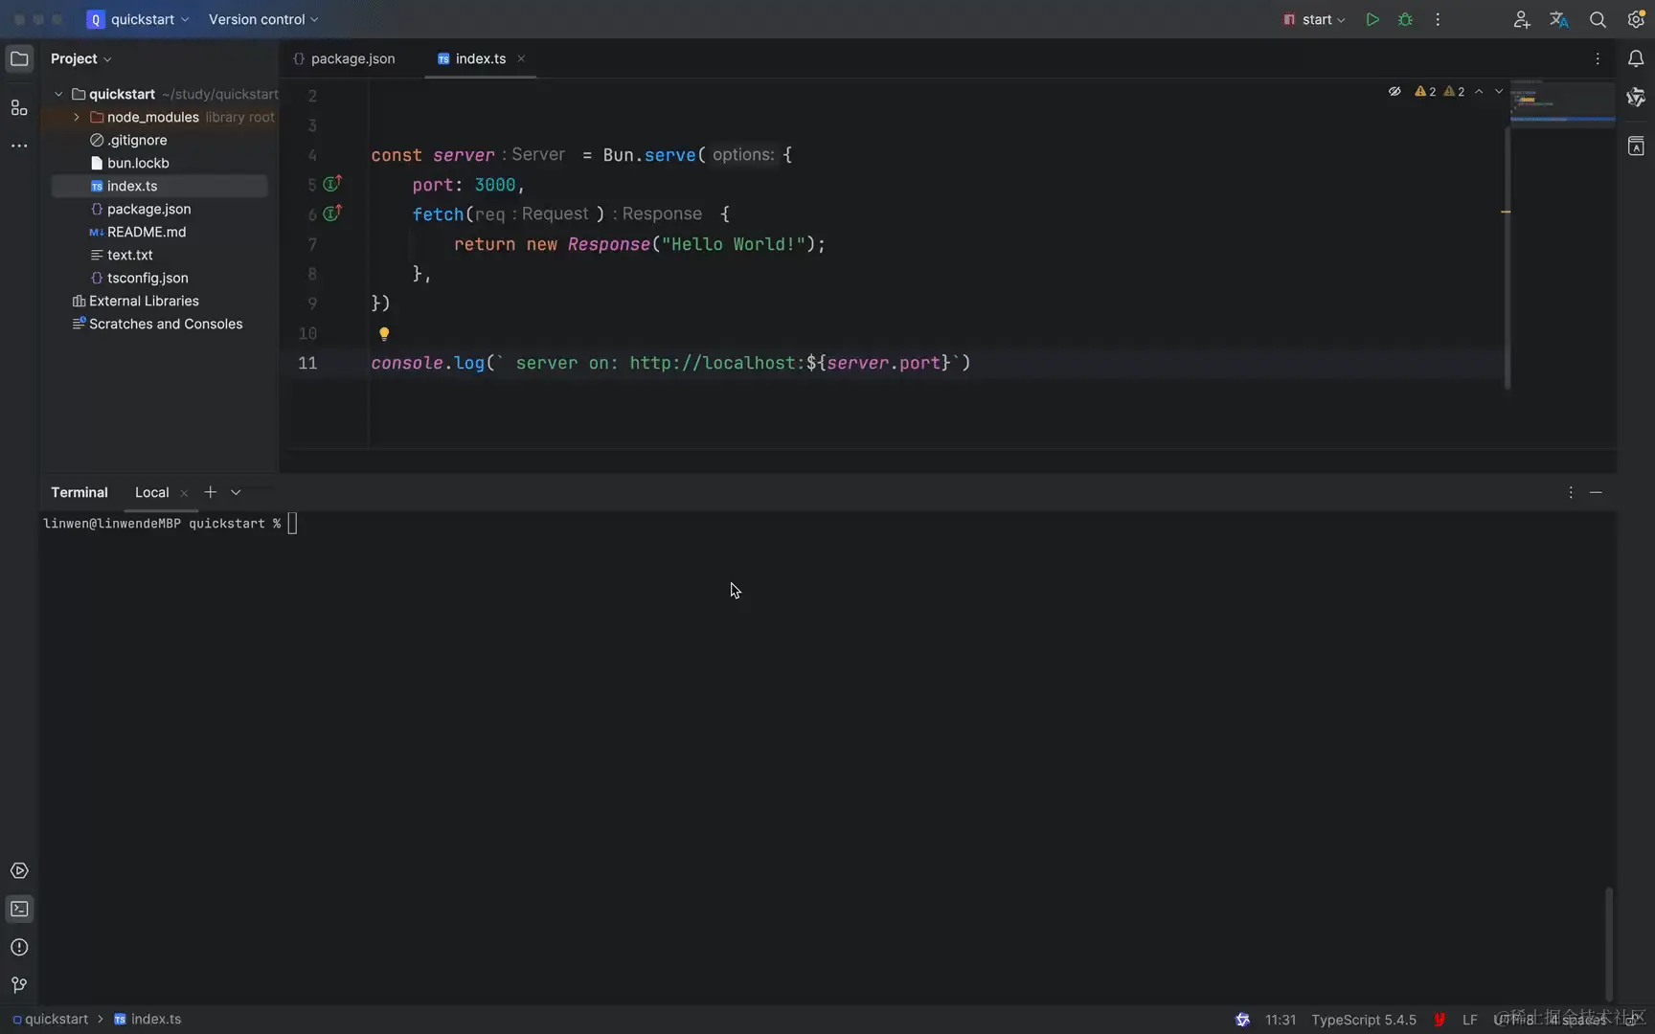Open the Problems tool window icon

(x=19, y=947)
